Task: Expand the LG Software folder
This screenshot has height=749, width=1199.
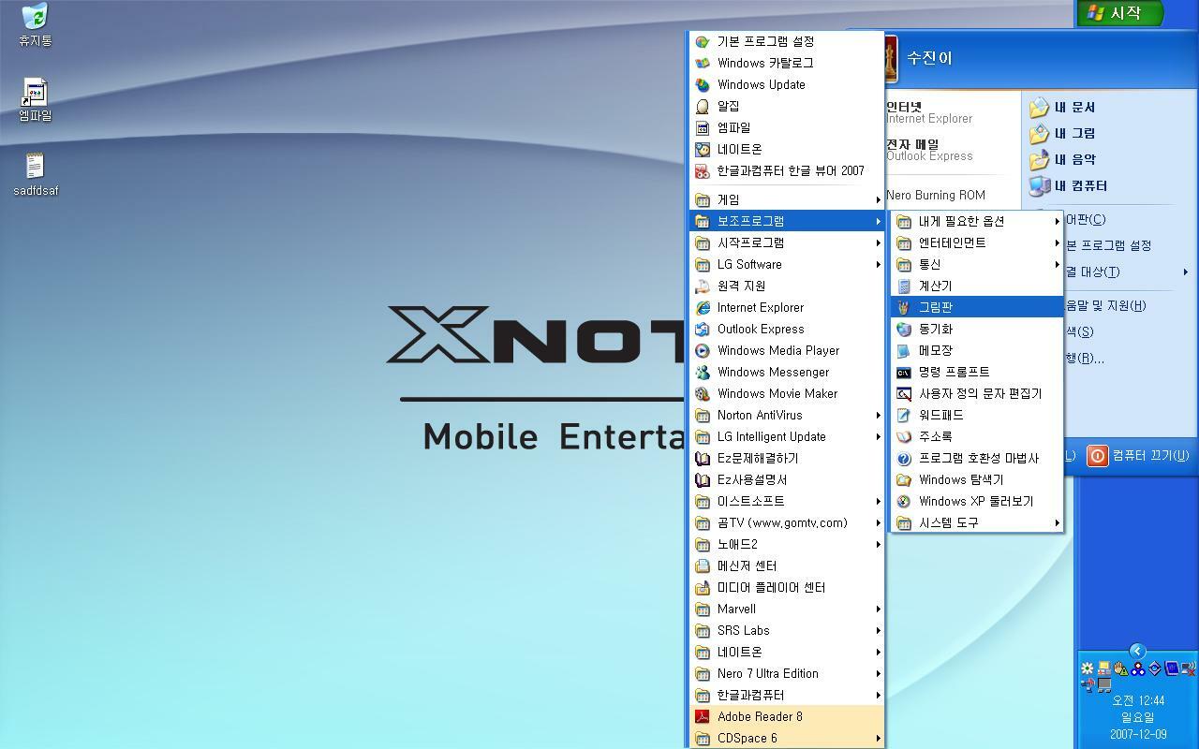Action: point(787,264)
